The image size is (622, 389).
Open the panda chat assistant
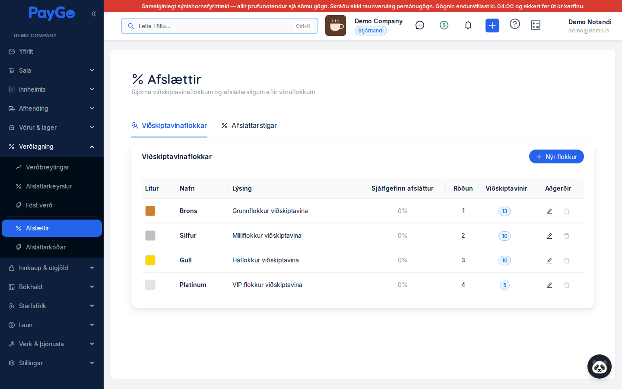(600, 367)
